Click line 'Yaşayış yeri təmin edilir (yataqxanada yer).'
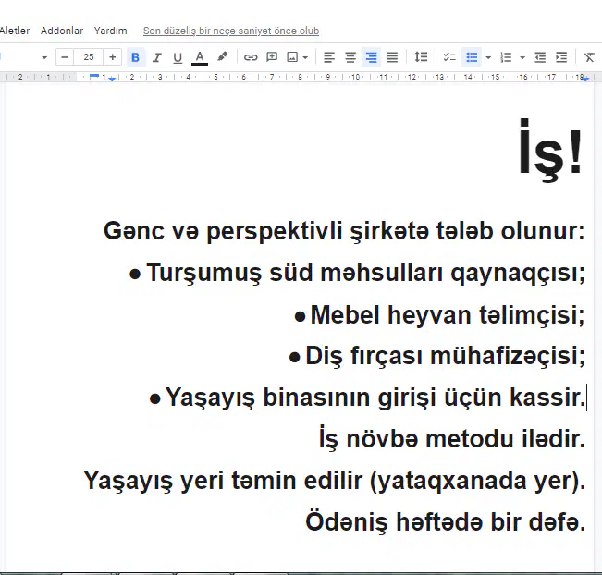Screen dimensions: 602x575 click(x=335, y=481)
